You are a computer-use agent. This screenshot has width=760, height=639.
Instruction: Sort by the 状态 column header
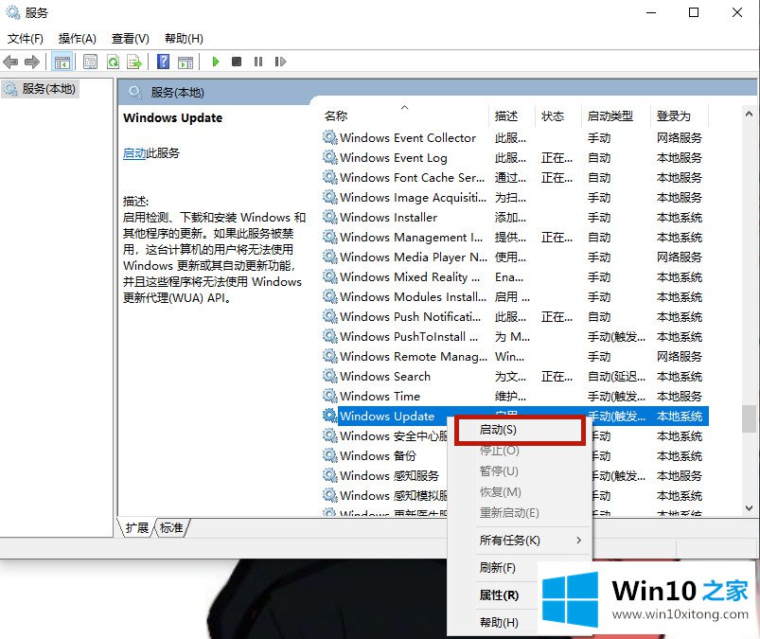[x=553, y=115]
